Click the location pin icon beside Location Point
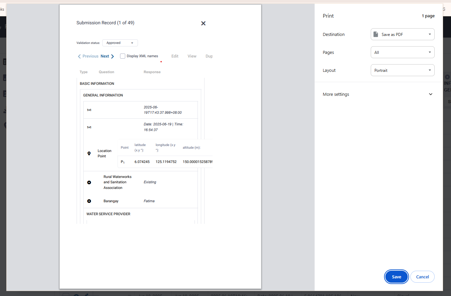 coord(89,153)
